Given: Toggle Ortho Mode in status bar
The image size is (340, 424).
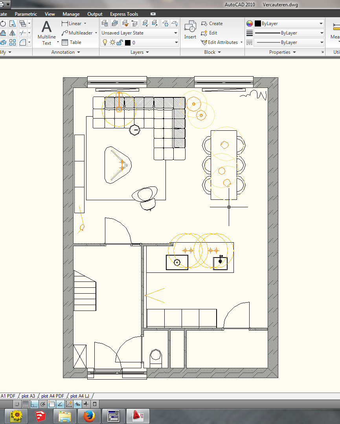Looking at the screenshot, I should (x=34, y=404).
